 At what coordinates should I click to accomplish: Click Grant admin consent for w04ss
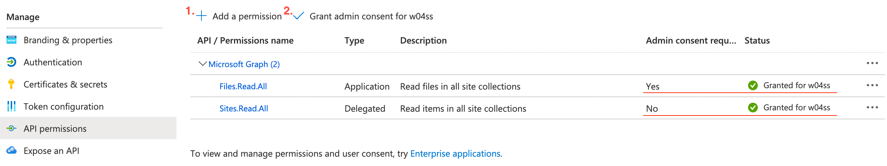pos(371,16)
